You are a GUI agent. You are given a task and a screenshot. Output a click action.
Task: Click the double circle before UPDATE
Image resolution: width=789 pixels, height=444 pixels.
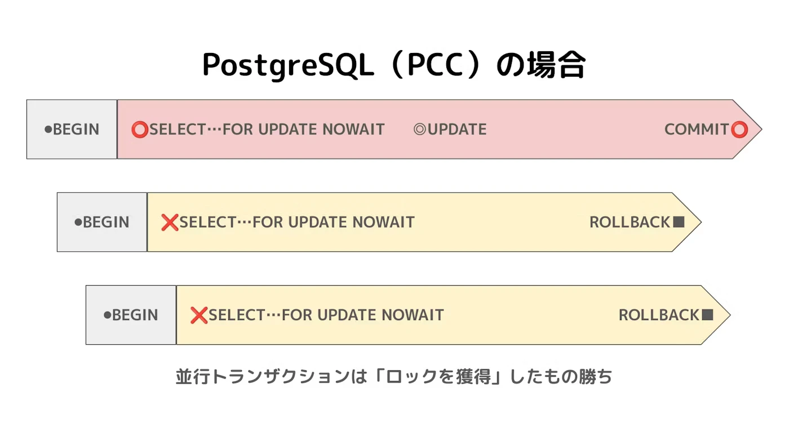(420, 130)
